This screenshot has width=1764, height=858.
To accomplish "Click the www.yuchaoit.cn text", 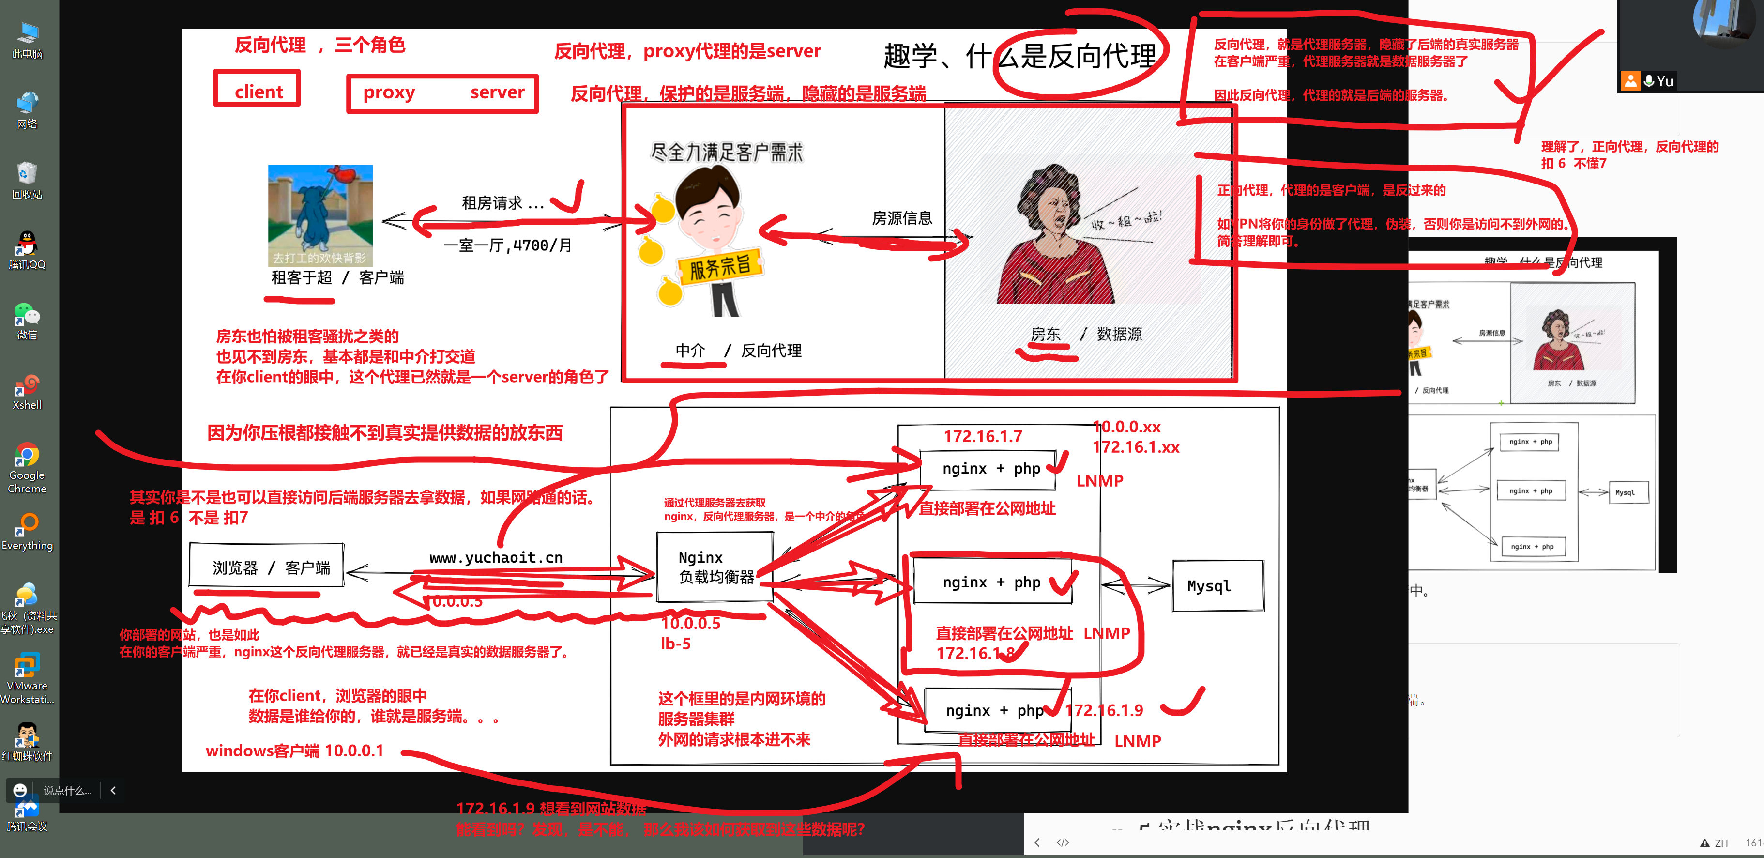I will (x=496, y=557).
